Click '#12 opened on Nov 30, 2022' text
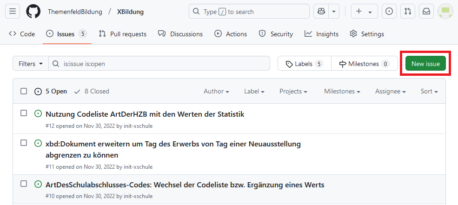Viewport: 458px width, 205px height. point(80,126)
